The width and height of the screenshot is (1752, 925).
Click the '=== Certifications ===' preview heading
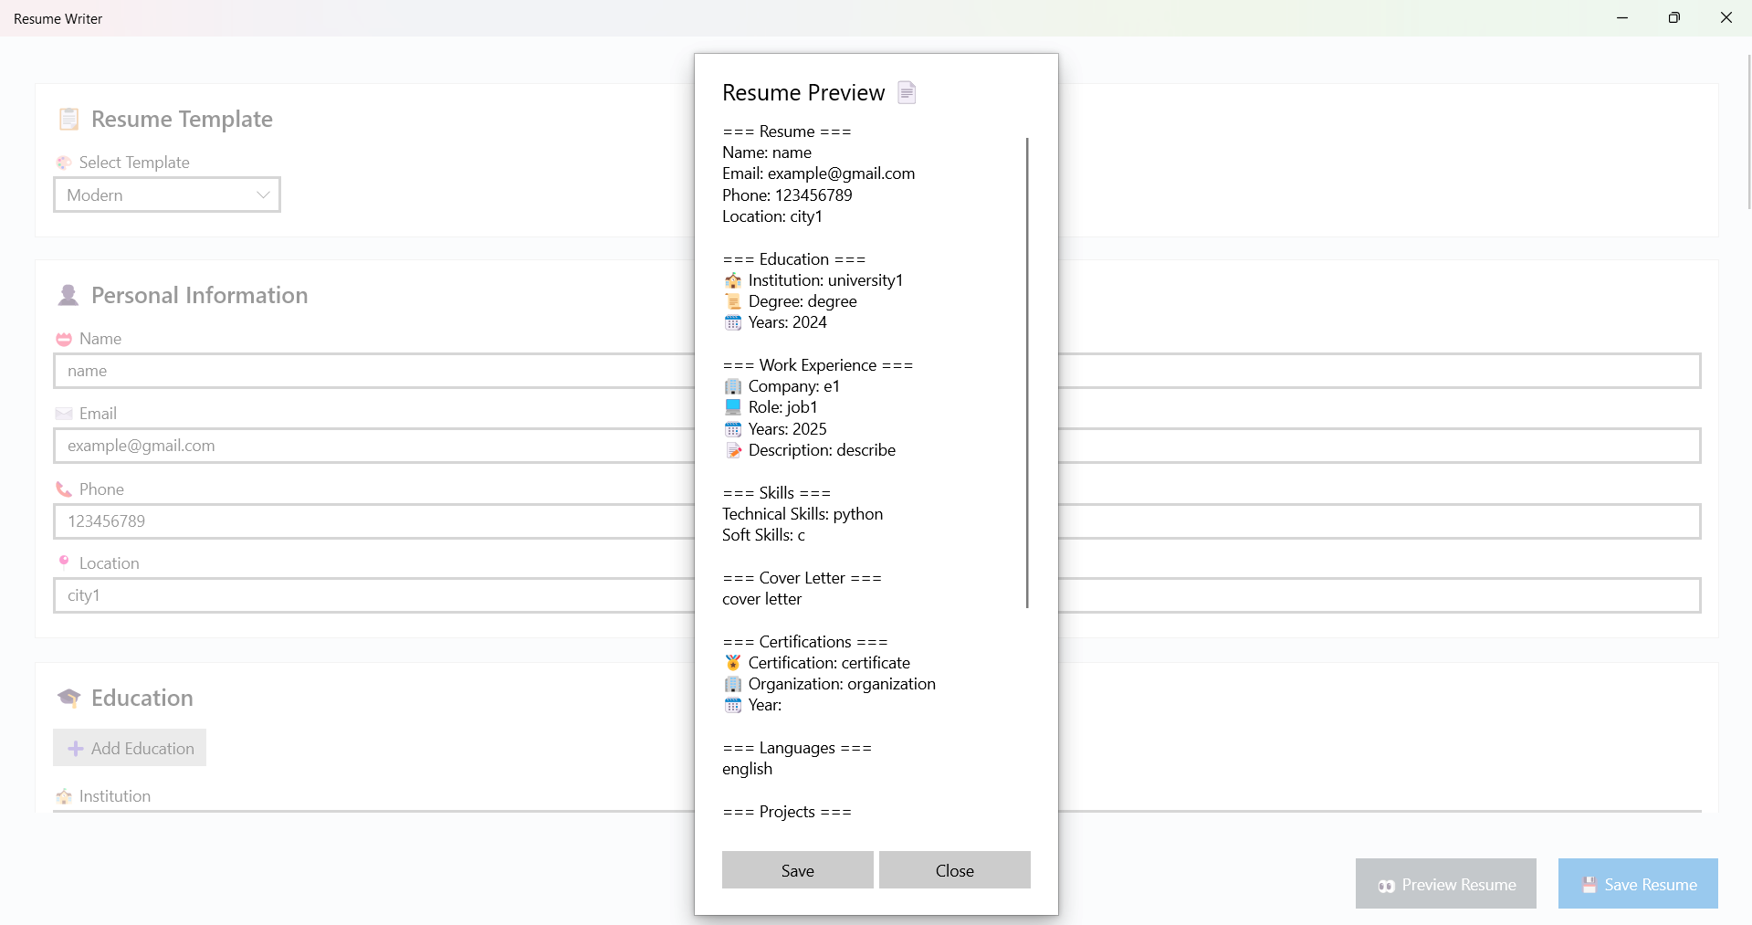pos(805,642)
